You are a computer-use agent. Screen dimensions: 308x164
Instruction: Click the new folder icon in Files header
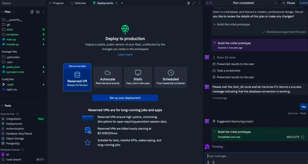pos(37,12)
